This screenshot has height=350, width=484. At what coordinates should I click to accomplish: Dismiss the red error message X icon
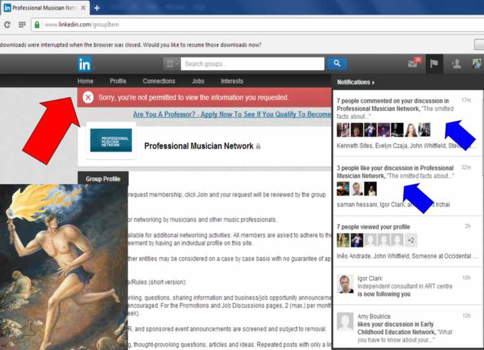pos(88,97)
